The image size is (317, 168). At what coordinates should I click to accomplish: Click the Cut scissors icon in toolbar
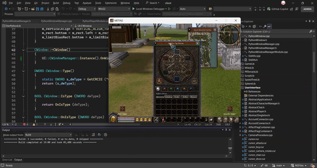tap(48, 9)
